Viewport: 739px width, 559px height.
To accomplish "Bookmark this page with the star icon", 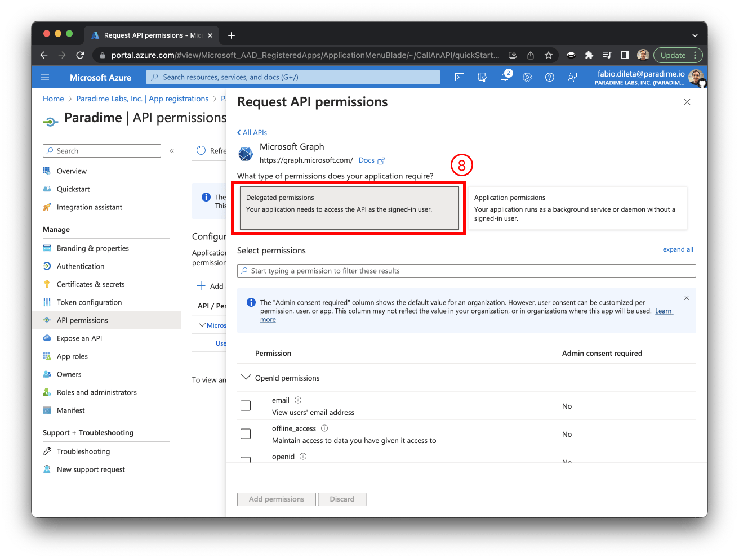I will coord(548,55).
